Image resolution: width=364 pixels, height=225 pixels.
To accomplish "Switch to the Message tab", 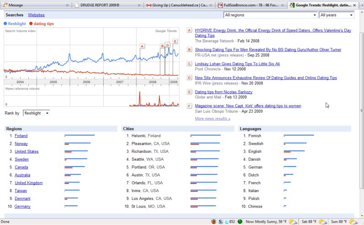I will pyautogui.click(x=36, y=5).
